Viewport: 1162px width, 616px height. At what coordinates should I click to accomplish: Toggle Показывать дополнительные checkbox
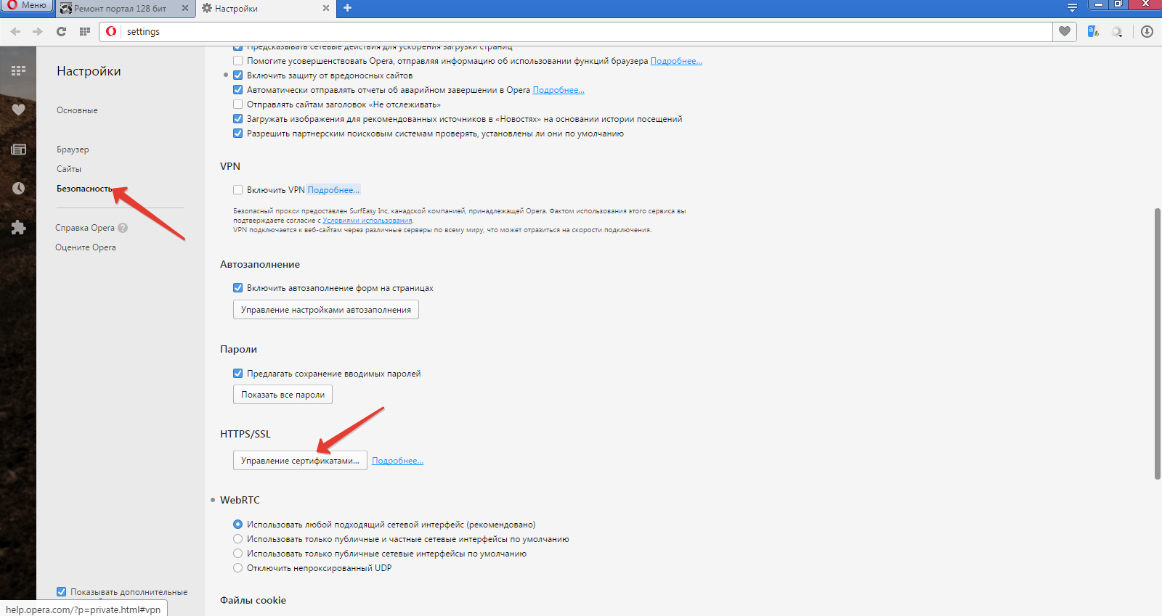(x=62, y=592)
